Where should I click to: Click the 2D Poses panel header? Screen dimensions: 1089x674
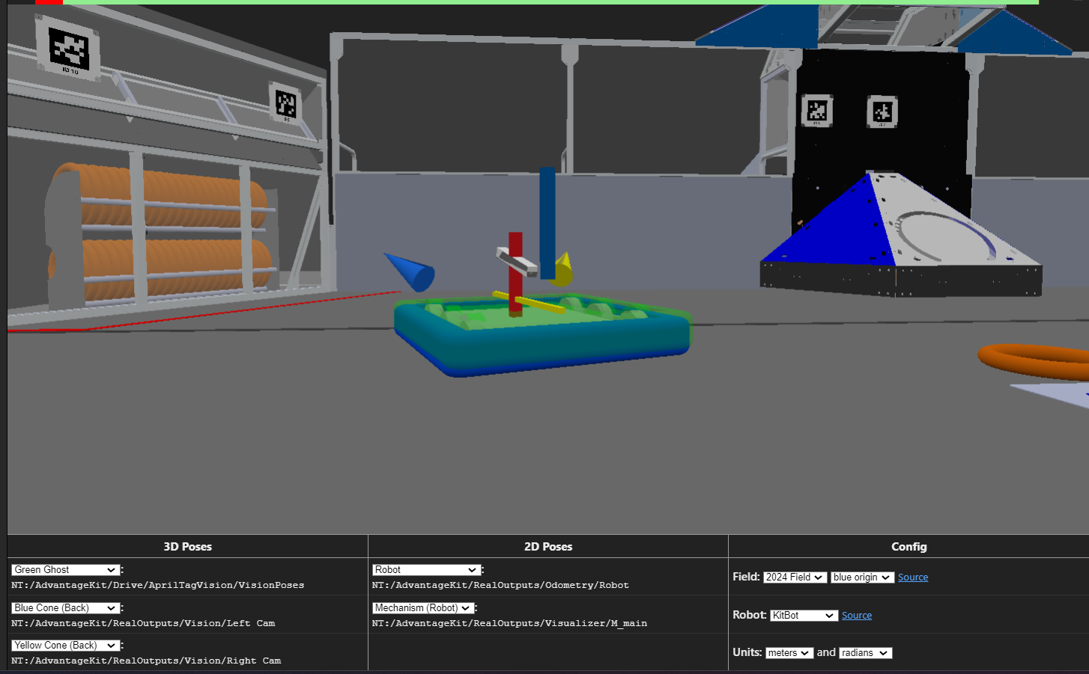(548, 546)
